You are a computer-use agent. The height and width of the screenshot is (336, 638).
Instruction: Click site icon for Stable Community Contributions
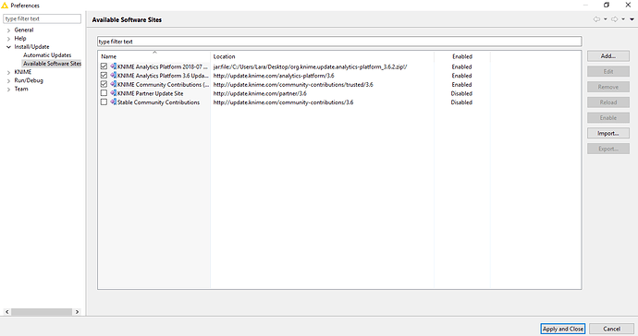click(113, 102)
